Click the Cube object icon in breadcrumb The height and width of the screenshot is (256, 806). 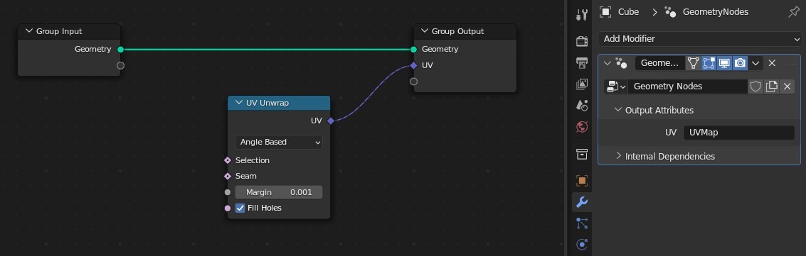click(x=606, y=12)
